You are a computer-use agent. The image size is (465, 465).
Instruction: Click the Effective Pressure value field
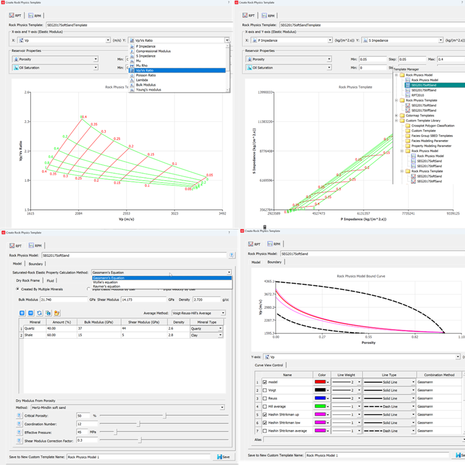pos(83,432)
